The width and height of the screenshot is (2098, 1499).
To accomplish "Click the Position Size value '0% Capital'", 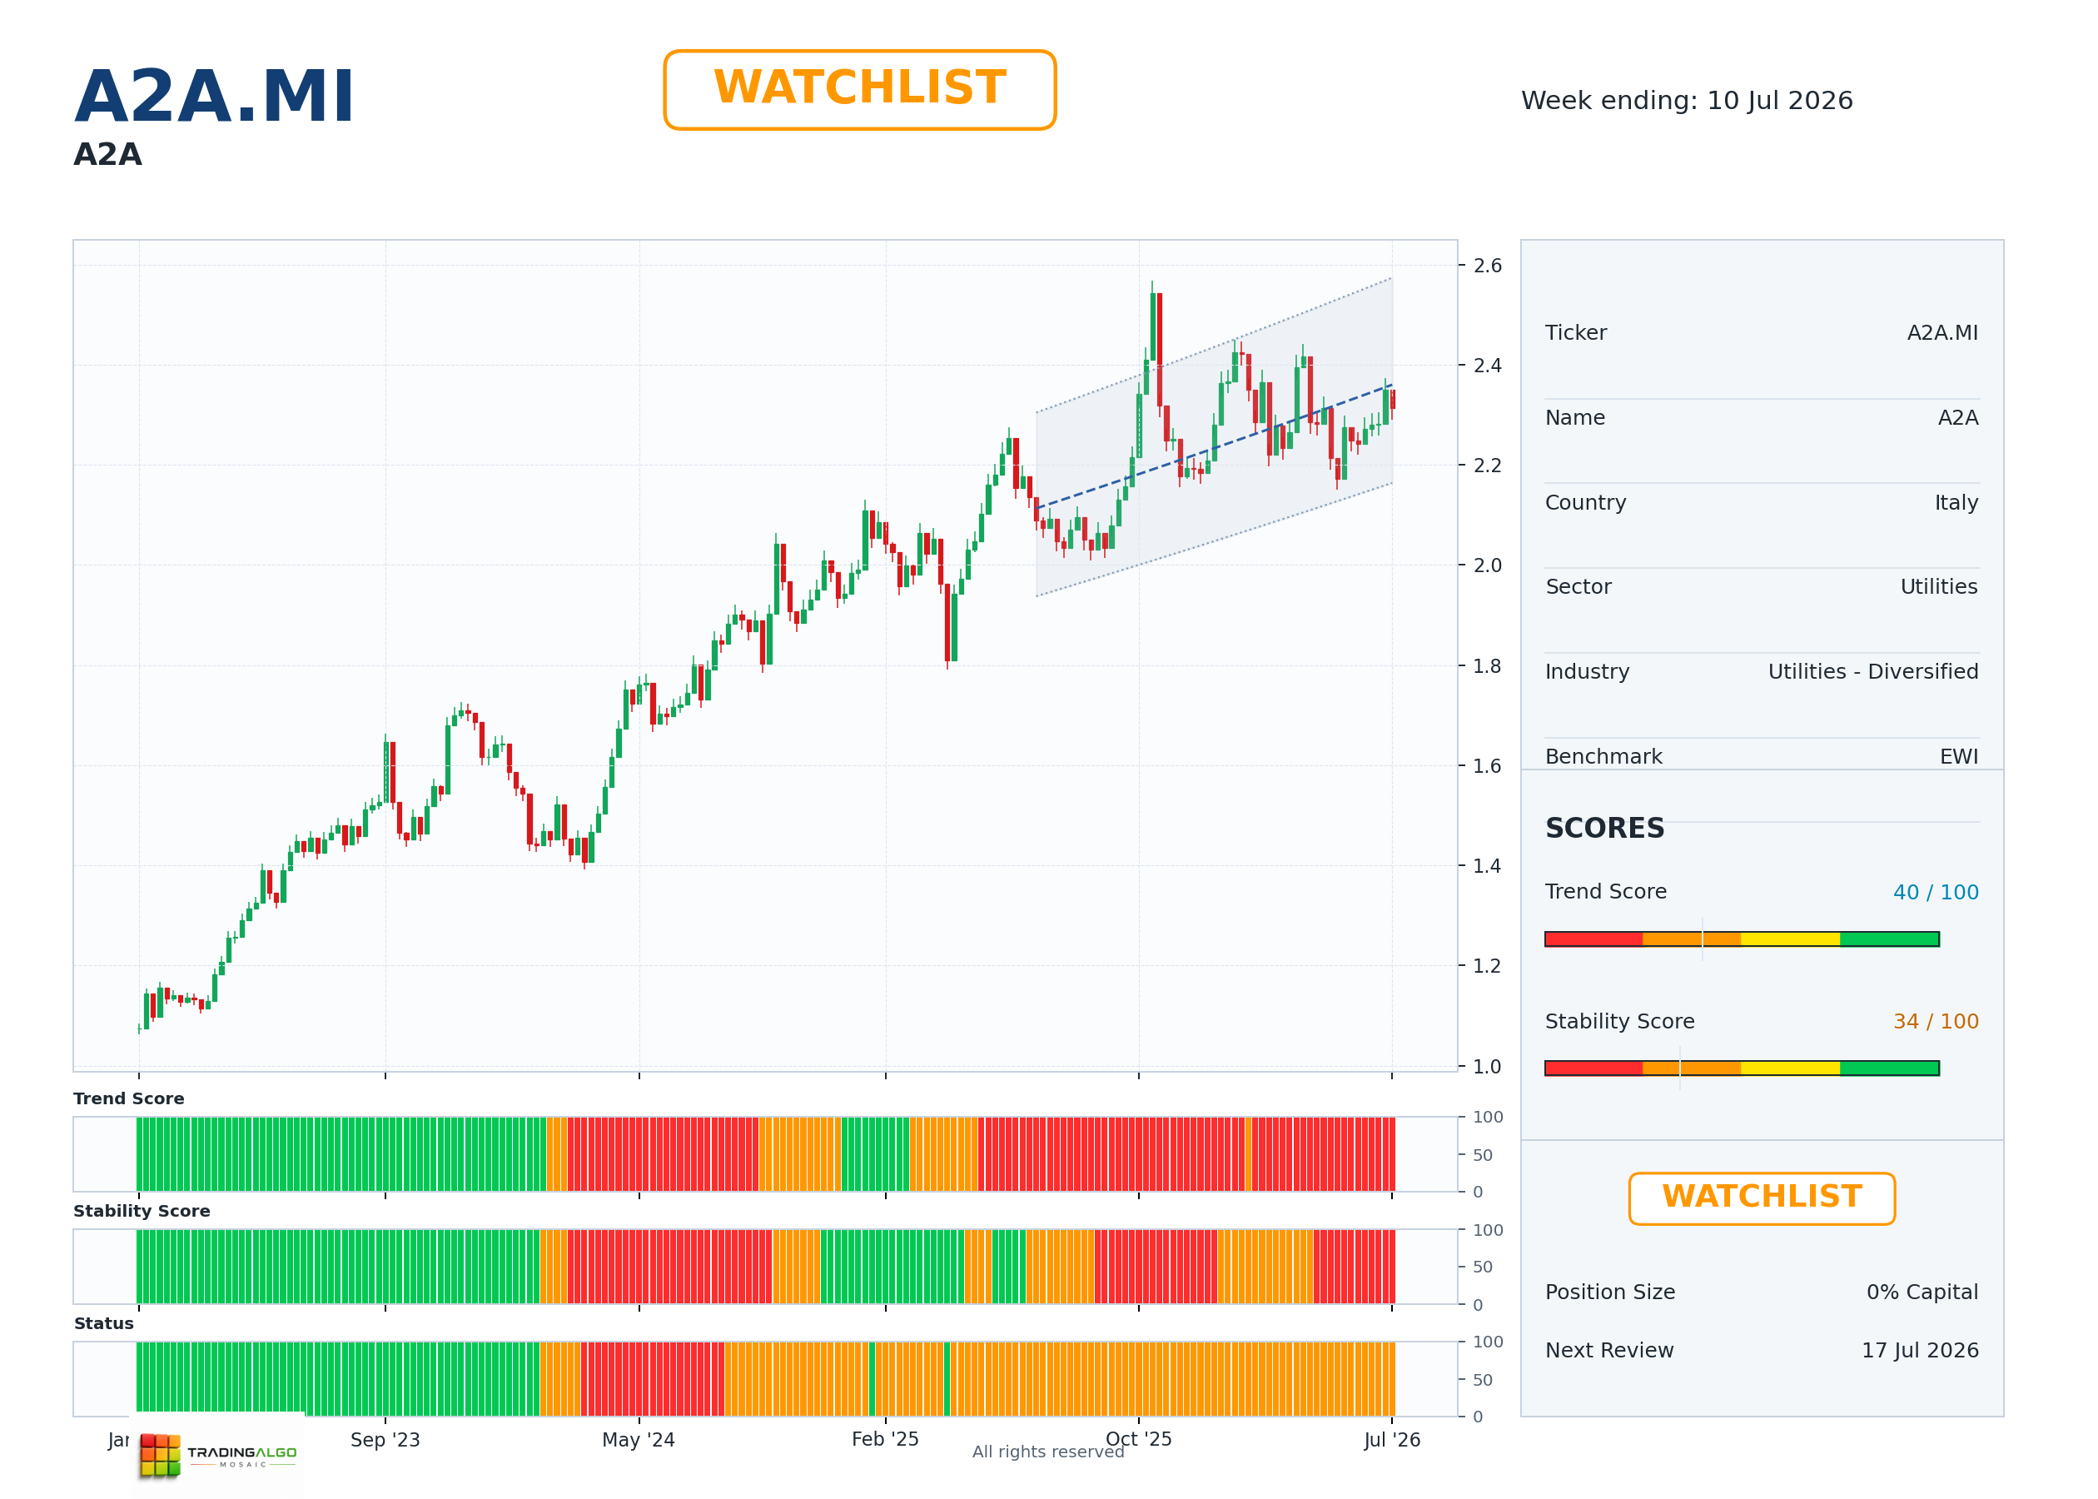I will [x=1922, y=1292].
